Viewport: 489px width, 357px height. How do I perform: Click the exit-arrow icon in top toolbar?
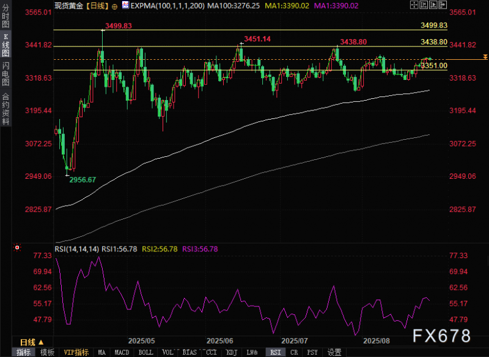point(443,5)
